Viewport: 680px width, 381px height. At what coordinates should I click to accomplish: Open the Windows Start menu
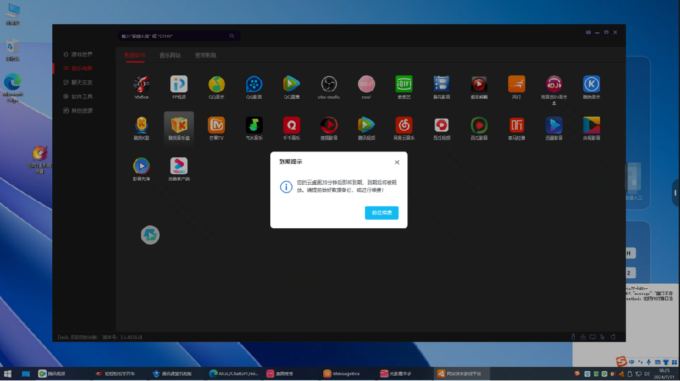8,373
